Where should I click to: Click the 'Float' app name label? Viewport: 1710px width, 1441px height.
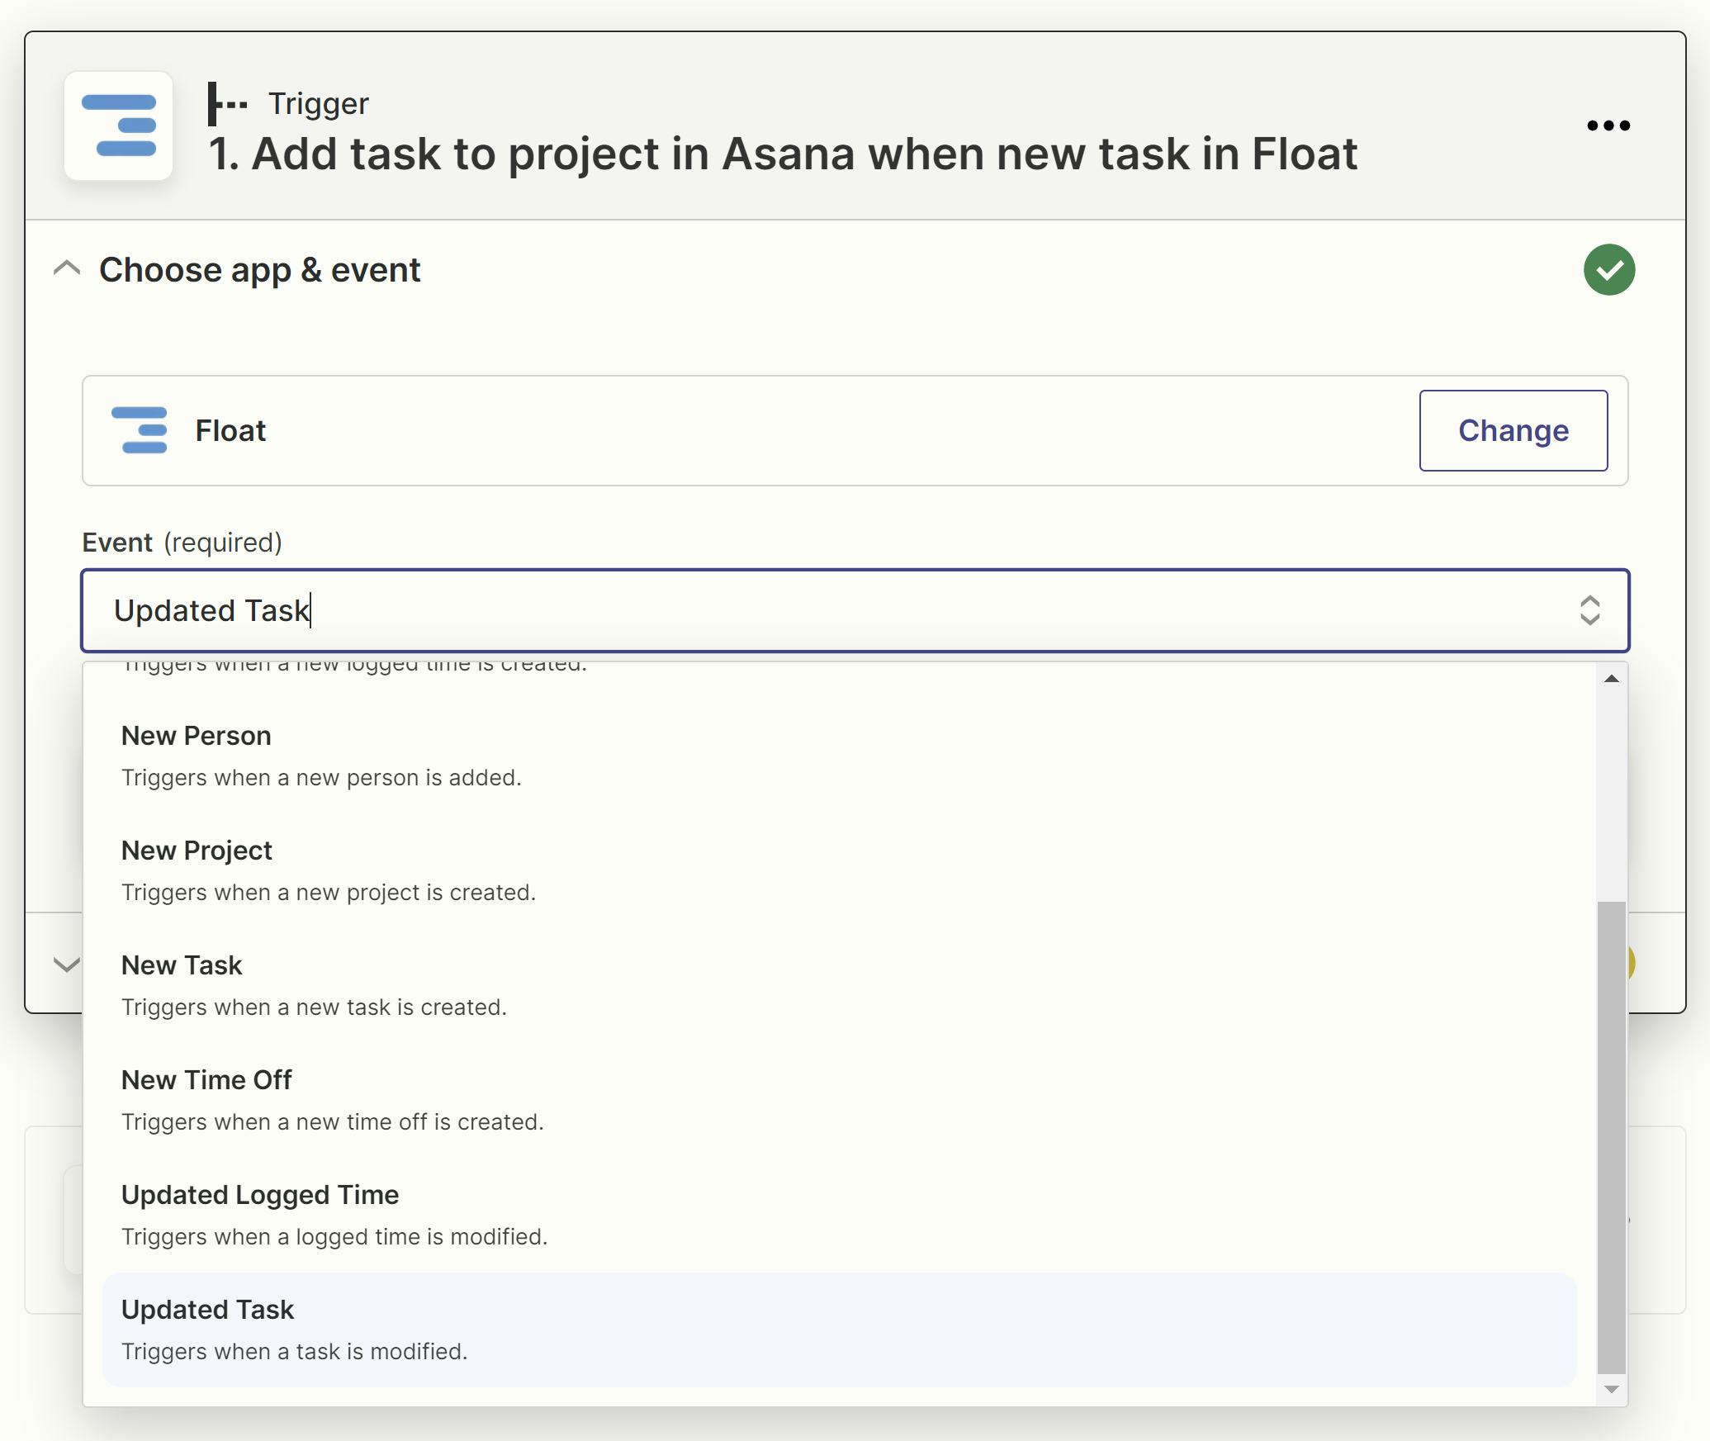point(230,430)
